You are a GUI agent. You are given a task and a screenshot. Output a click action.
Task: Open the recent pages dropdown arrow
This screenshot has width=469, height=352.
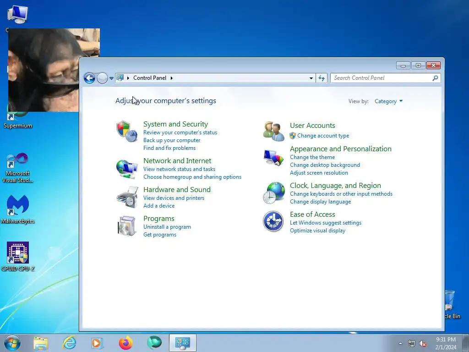click(111, 78)
